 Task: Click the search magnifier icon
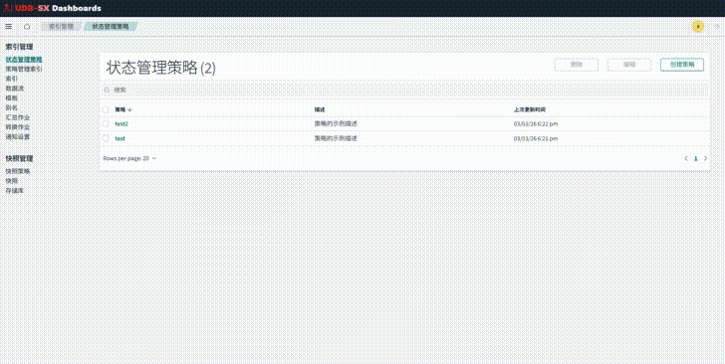point(107,90)
